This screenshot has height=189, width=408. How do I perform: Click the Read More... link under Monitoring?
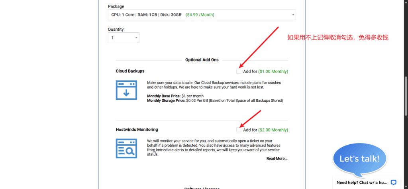277,159
